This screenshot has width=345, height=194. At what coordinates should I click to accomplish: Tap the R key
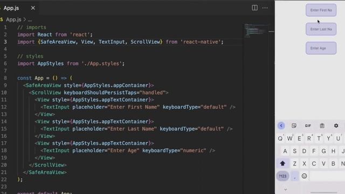click(309, 138)
